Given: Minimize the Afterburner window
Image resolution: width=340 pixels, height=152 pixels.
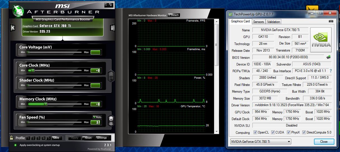Looking at the screenshot, I should pos(106,5).
